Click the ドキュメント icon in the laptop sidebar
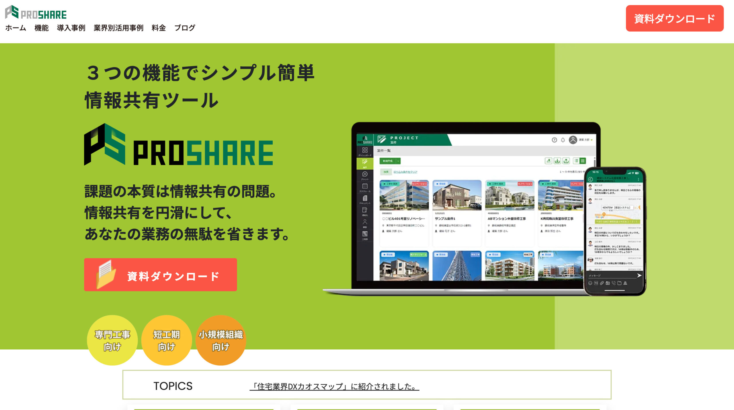Image resolution: width=734 pixels, height=410 pixels. click(x=365, y=200)
